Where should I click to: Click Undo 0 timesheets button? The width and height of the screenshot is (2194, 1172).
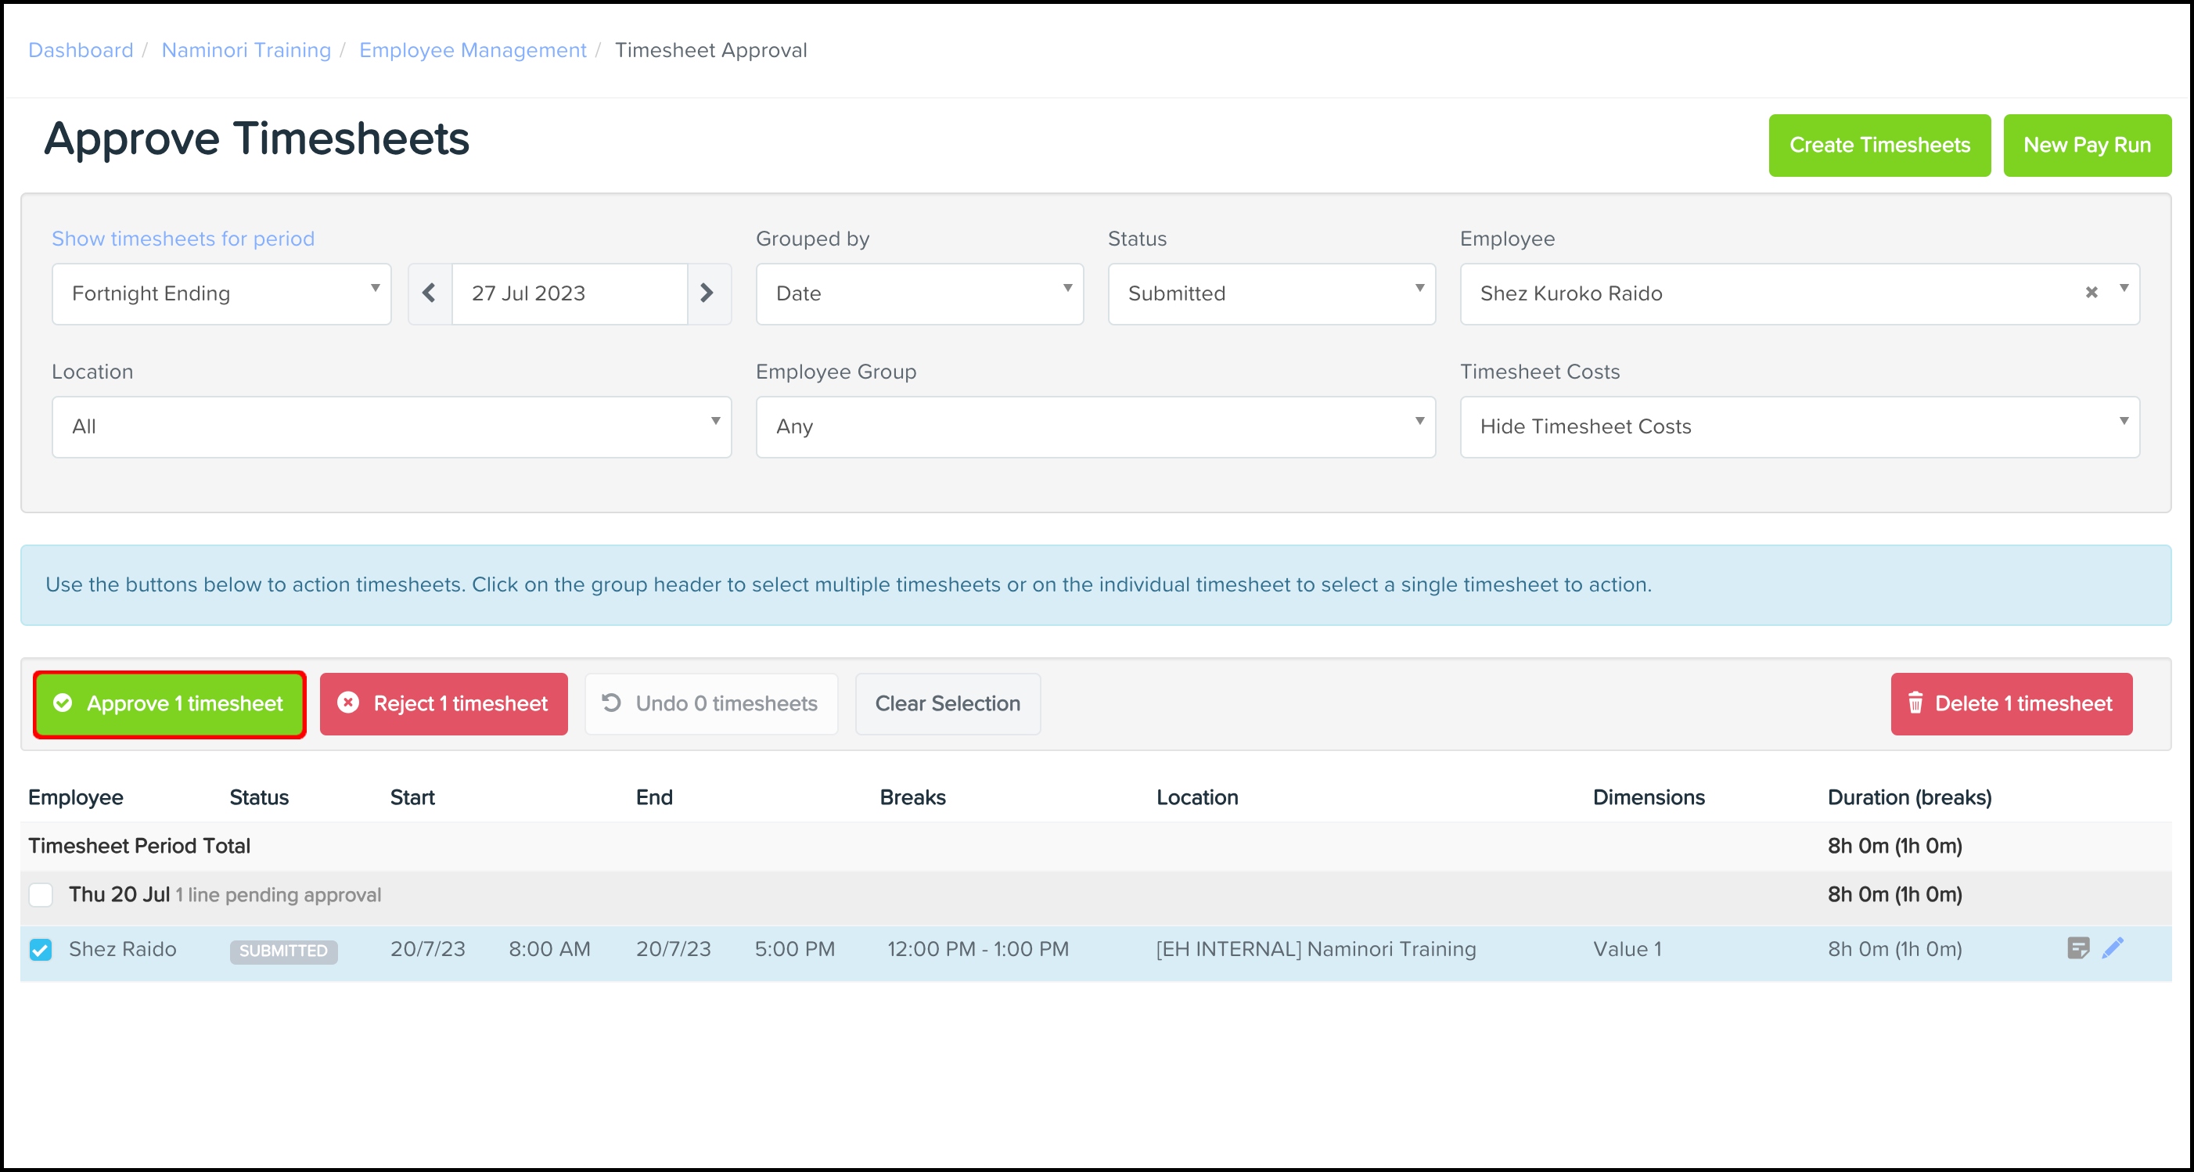(x=710, y=703)
